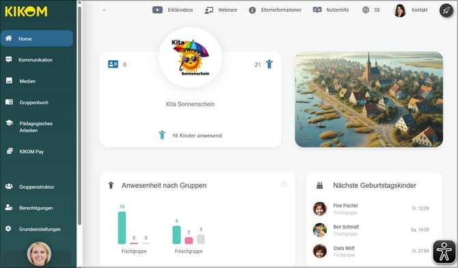Click the user profile photo in sidebar
The height and width of the screenshot is (268, 458).
tap(39, 254)
